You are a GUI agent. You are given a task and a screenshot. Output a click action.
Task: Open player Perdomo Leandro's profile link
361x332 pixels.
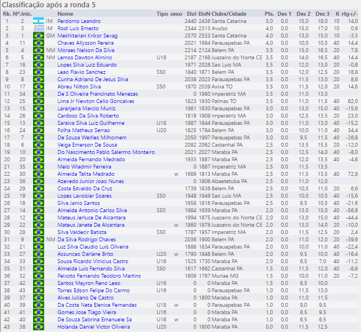[x=79, y=21]
